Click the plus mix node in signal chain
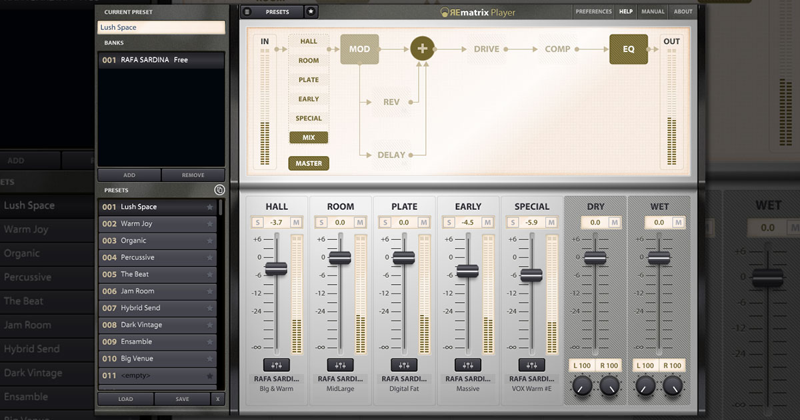Viewport: 800px width, 420px height. (422, 49)
